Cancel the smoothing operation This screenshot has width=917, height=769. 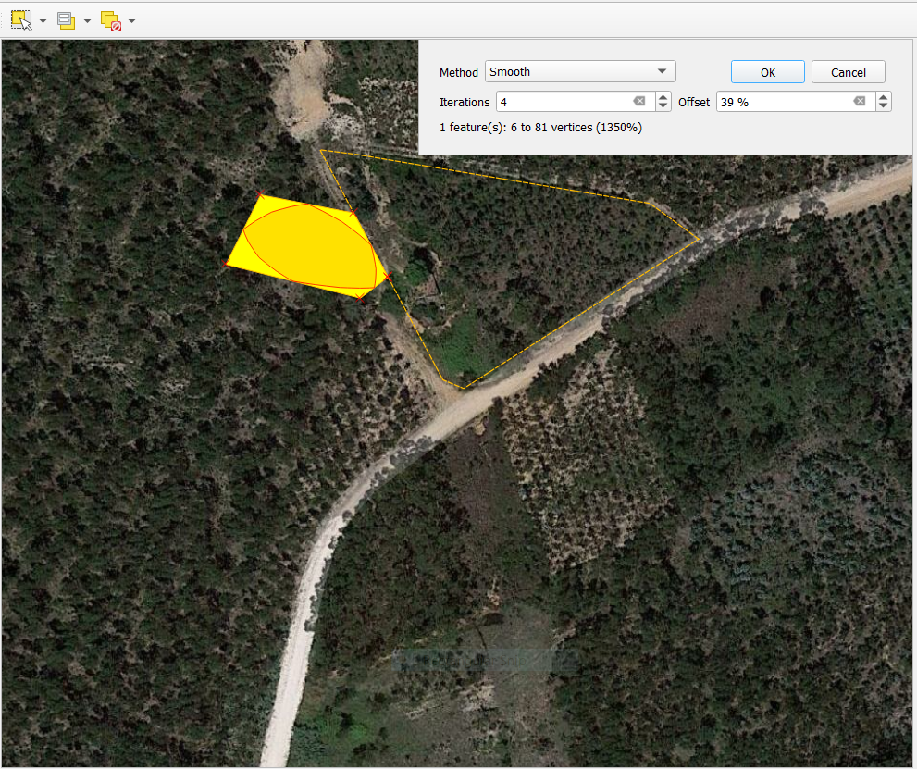point(848,71)
